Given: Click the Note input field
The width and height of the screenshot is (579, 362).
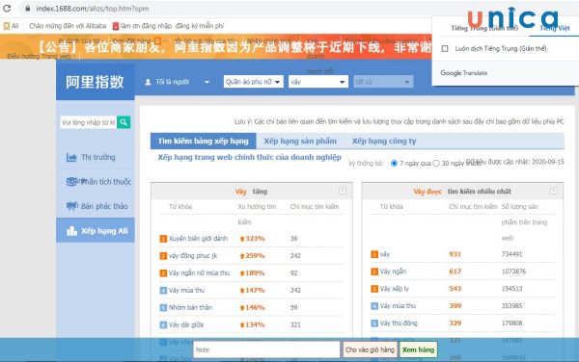Looking at the screenshot, I should pyautogui.click(x=266, y=349).
